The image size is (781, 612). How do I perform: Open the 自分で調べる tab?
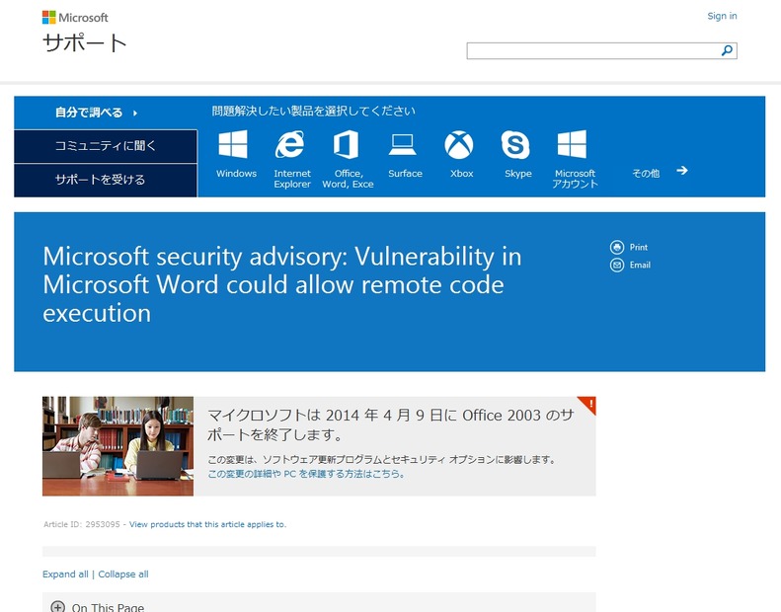click(106, 113)
